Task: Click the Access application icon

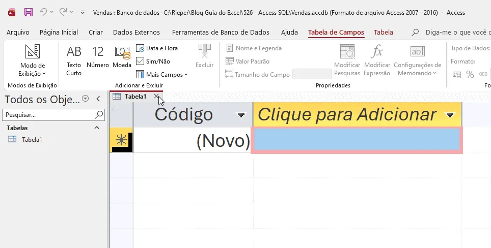Action: (12, 13)
